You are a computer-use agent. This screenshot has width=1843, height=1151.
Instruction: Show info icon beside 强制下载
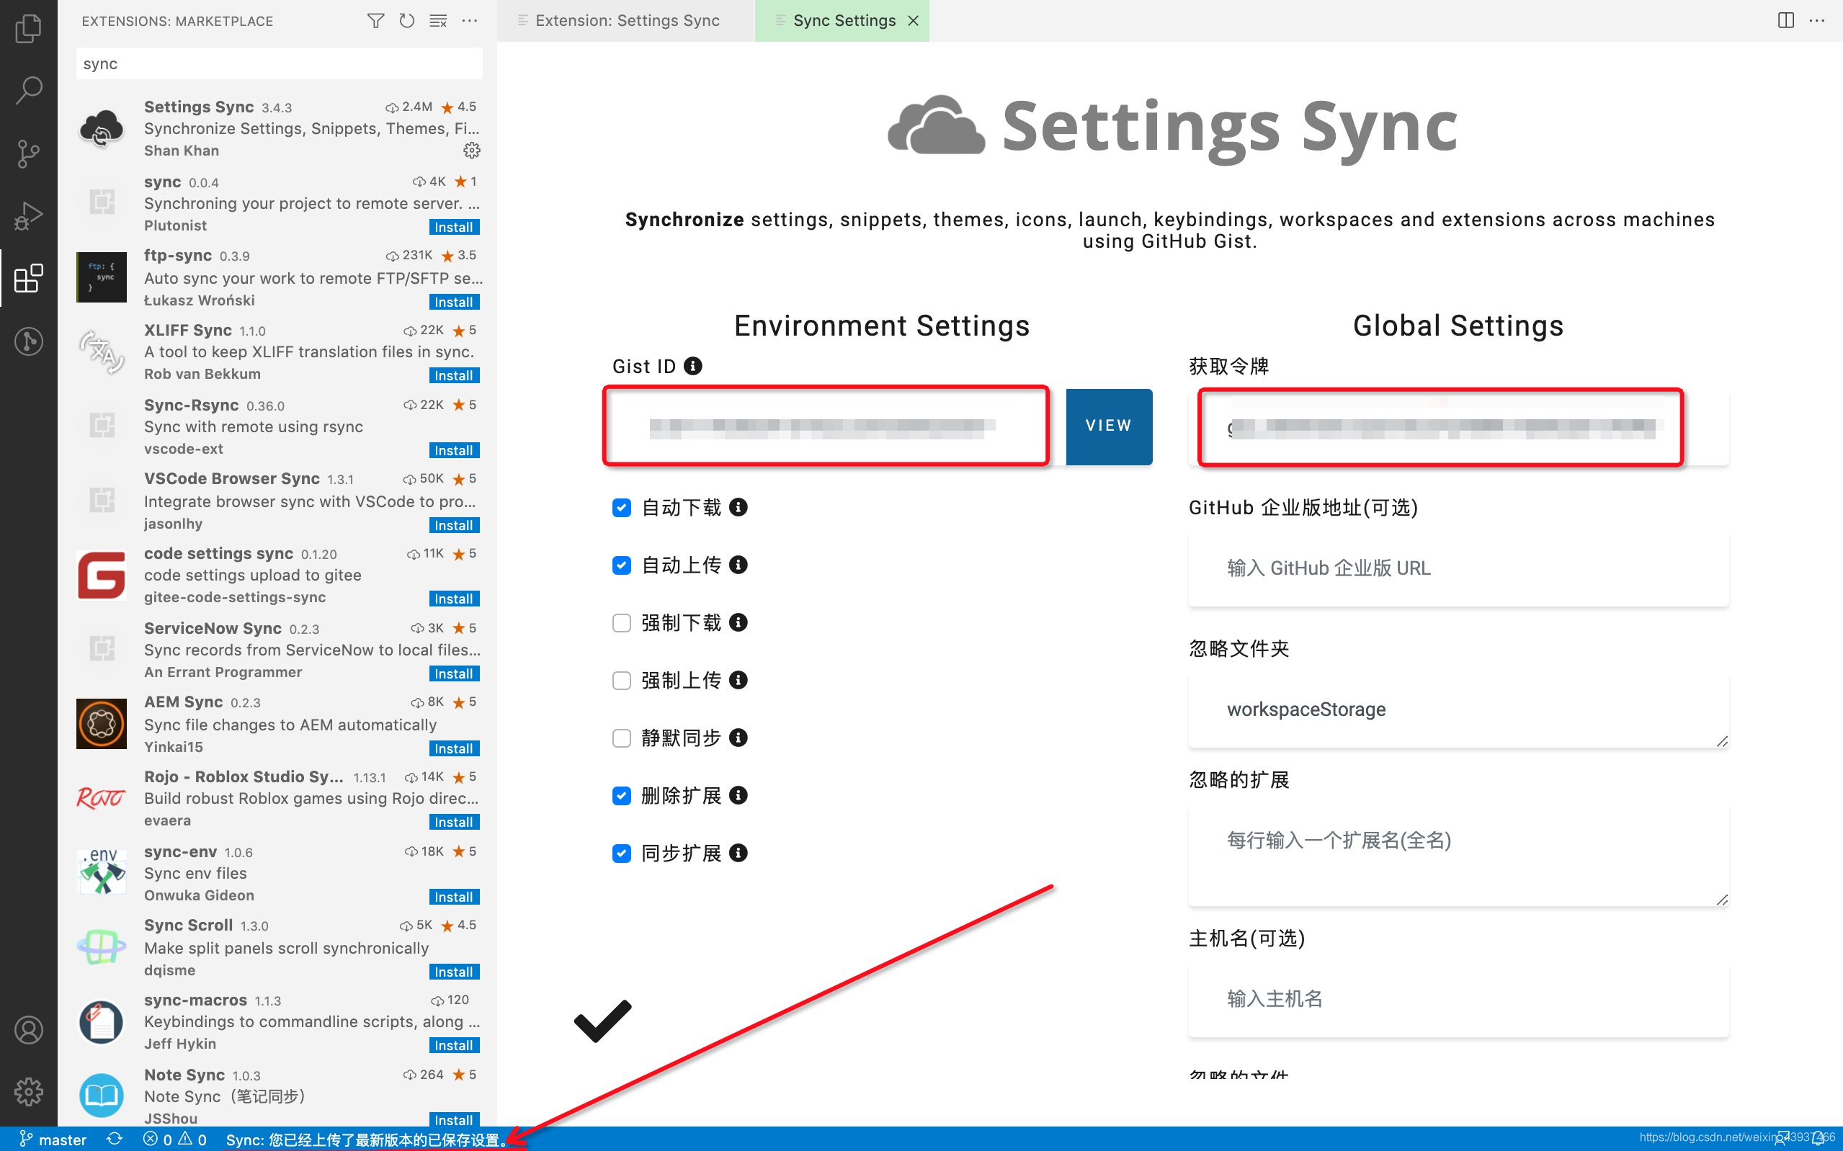coord(738,623)
